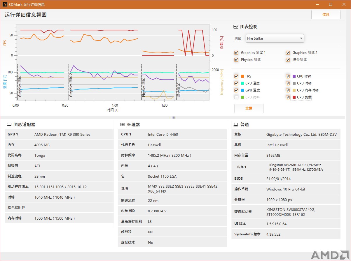Click the 重置 button to reset chart

[249, 108]
